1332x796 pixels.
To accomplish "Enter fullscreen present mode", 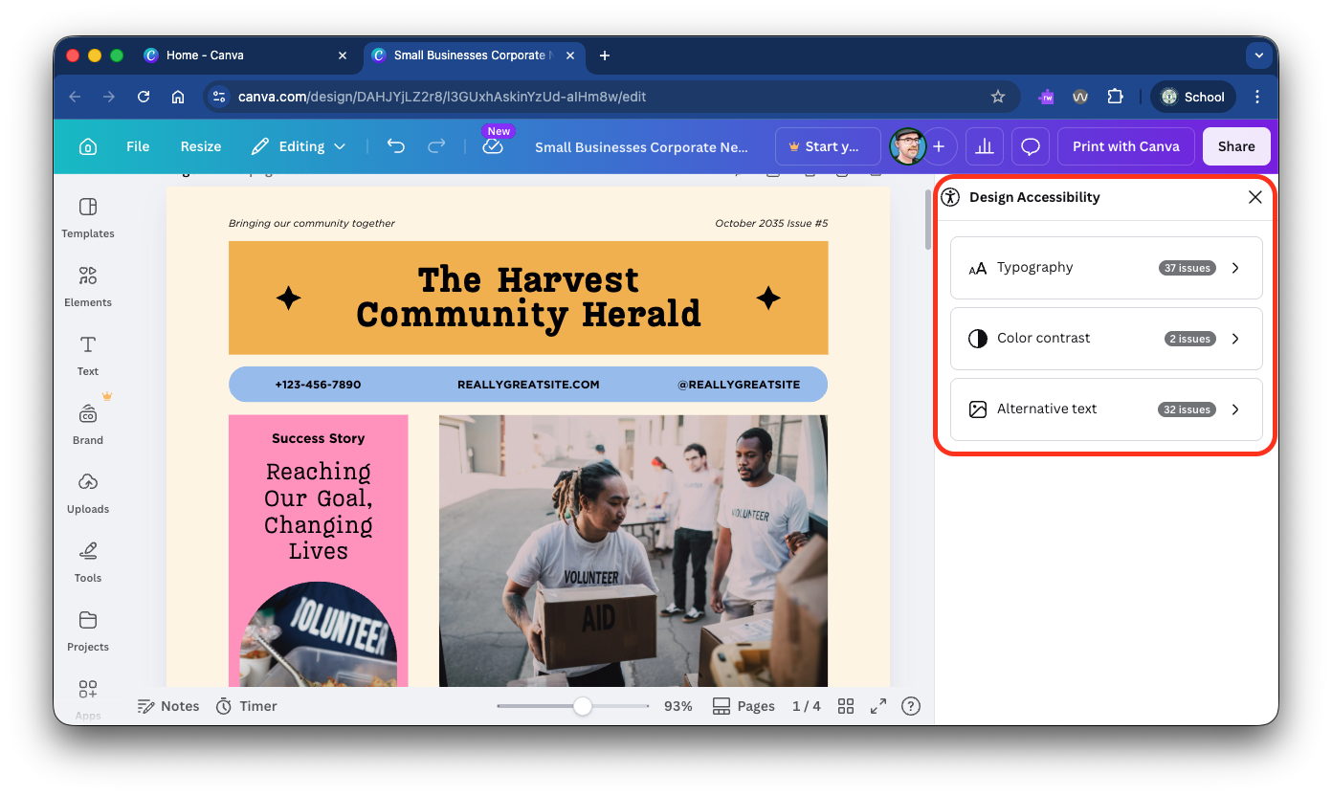I will (x=878, y=706).
